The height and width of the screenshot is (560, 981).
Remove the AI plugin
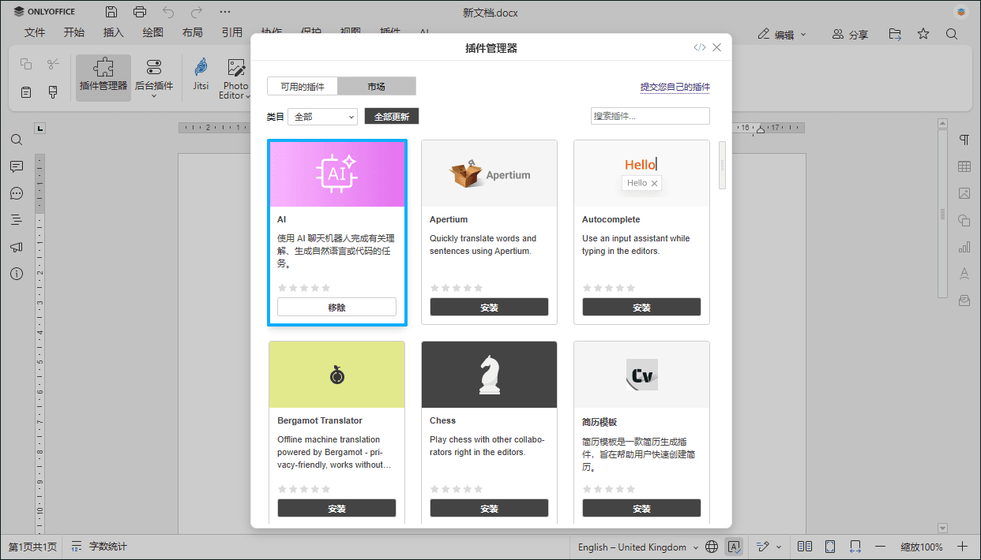[336, 308]
